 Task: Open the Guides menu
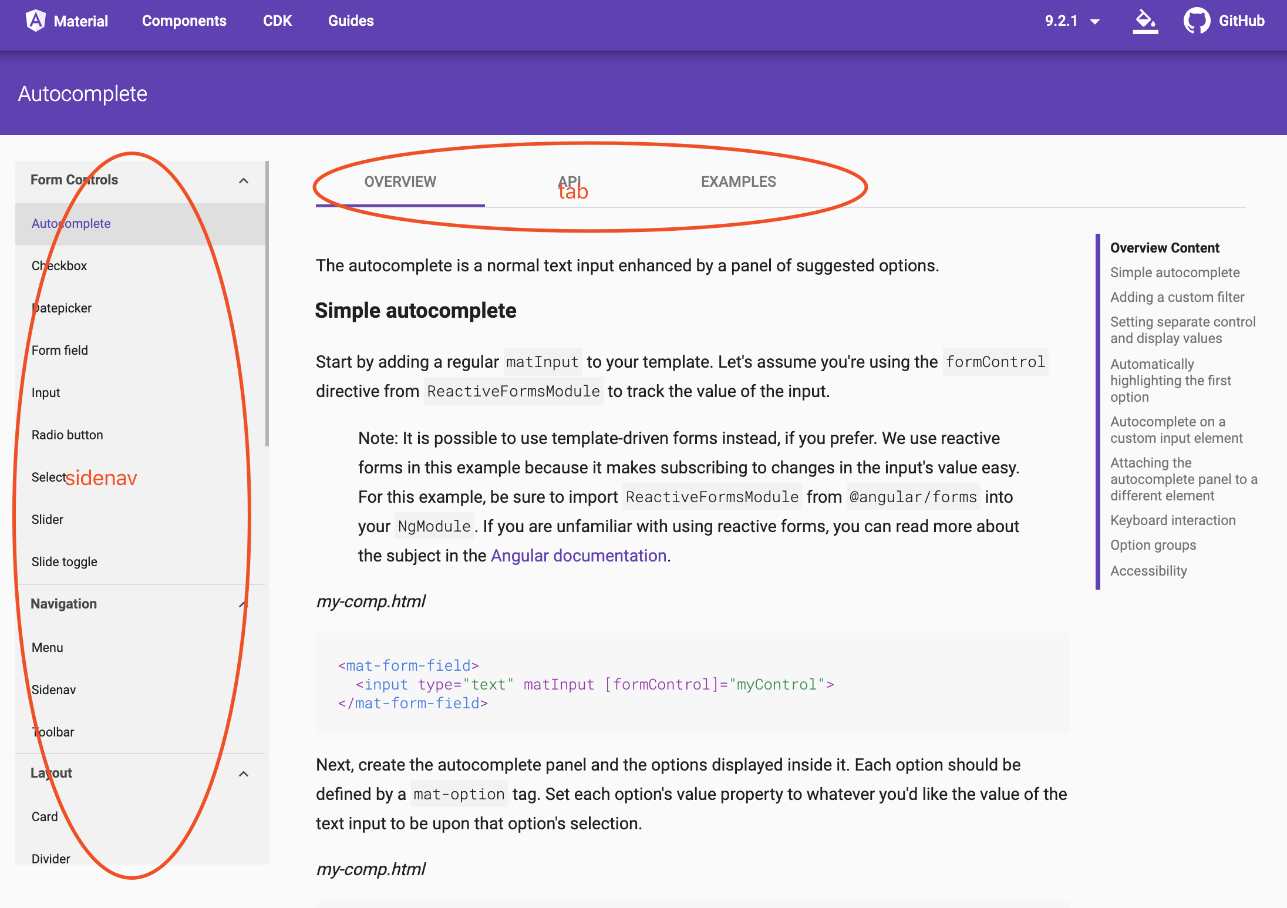pos(351,21)
